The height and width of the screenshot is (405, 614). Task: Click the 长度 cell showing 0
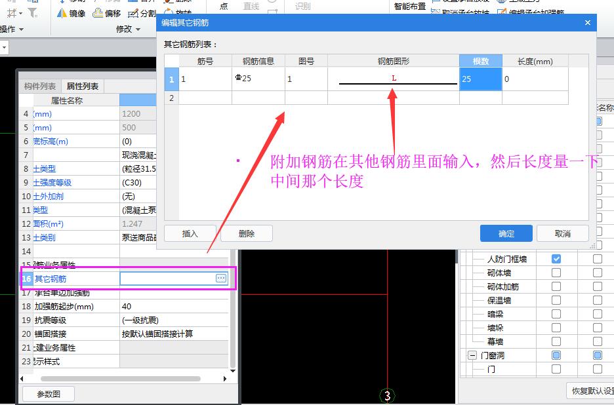[535, 79]
